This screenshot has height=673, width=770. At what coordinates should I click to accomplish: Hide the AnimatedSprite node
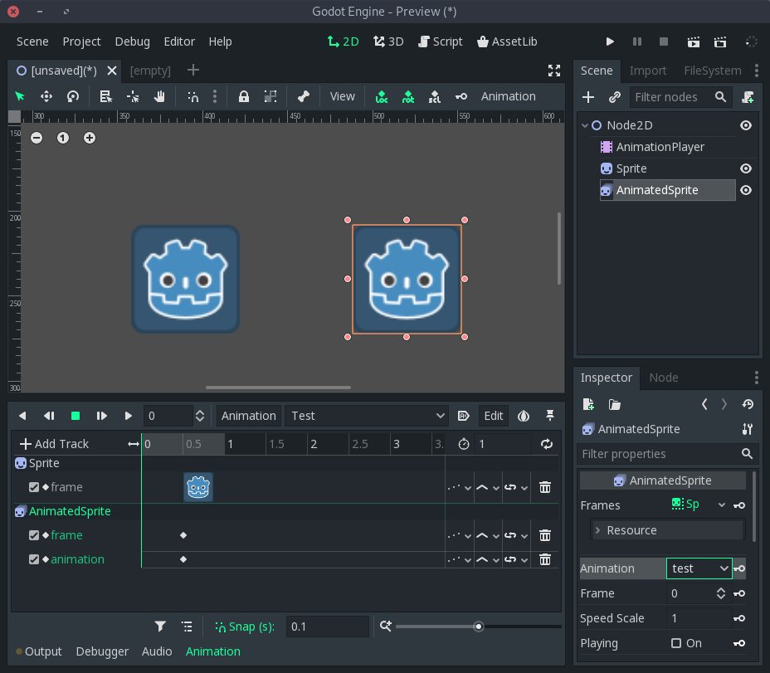pos(746,190)
